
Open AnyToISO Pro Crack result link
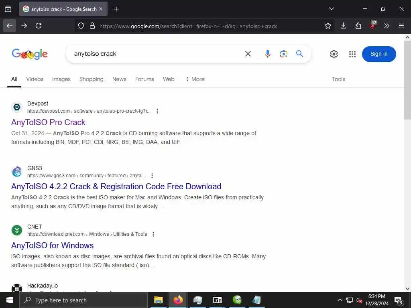click(48, 122)
